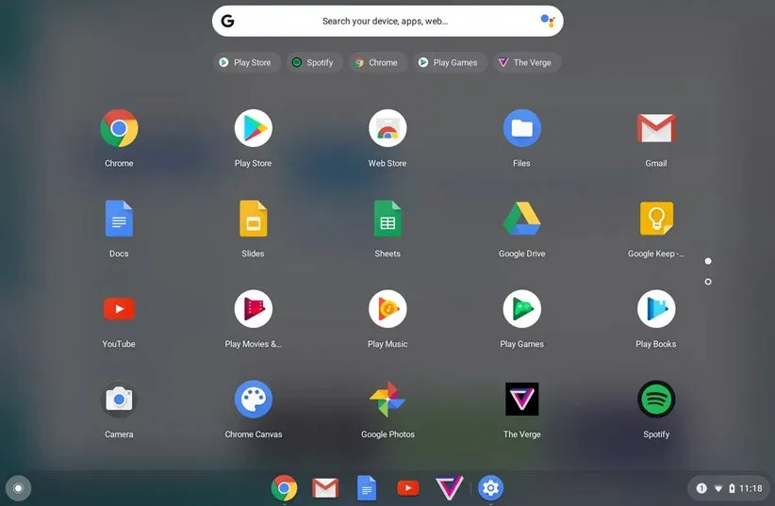Open Settings from the shelf

pos(490,487)
